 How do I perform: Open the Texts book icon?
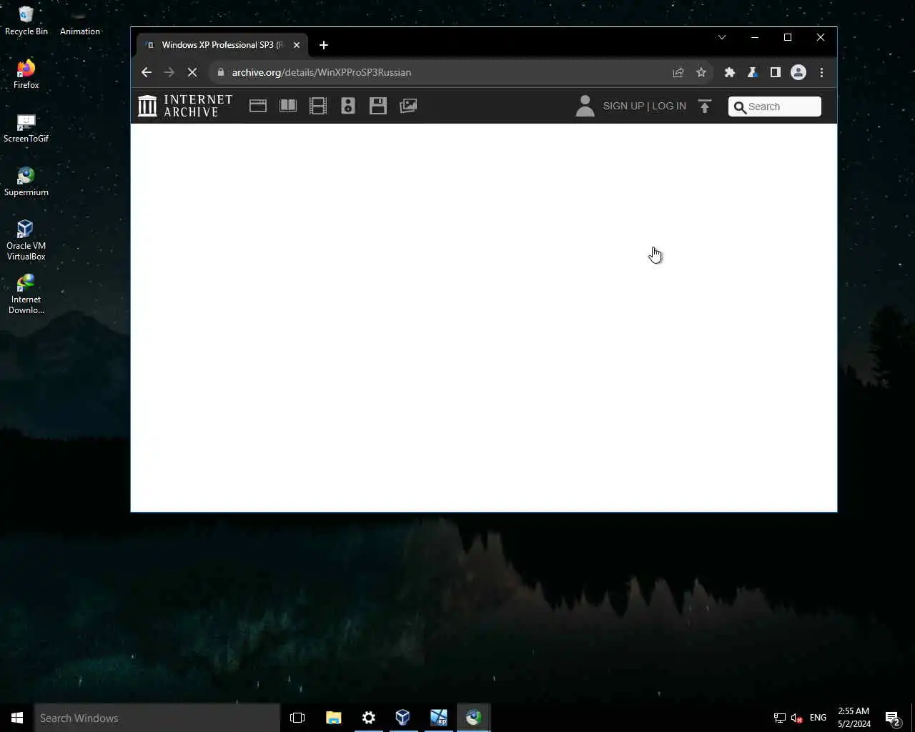click(288, 106)
